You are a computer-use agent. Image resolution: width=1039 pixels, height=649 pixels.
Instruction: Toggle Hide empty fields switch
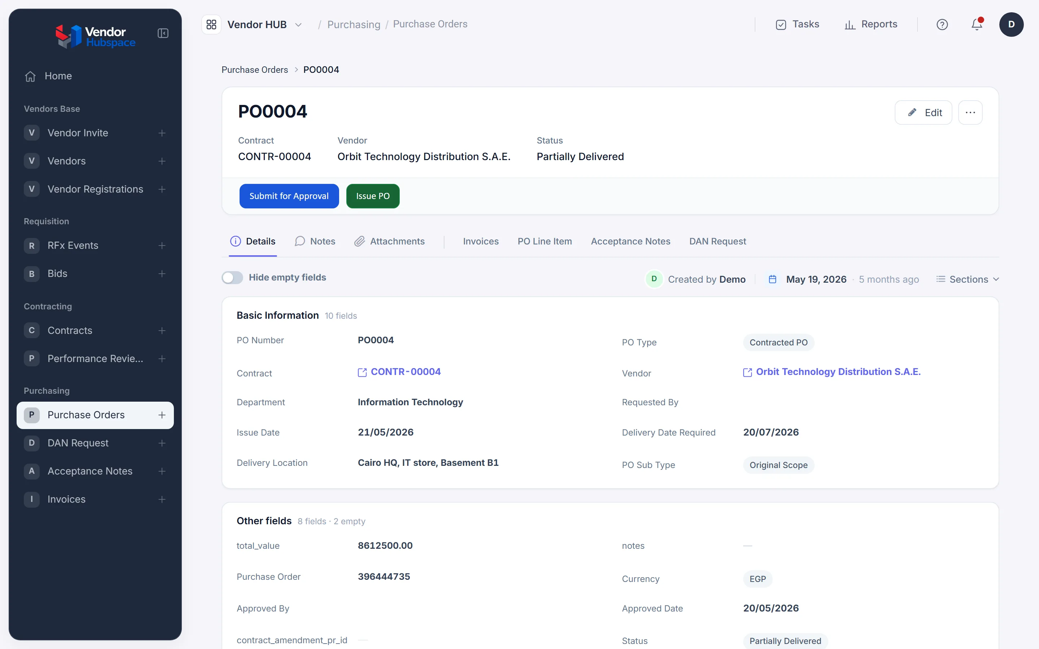coord(232,278)
